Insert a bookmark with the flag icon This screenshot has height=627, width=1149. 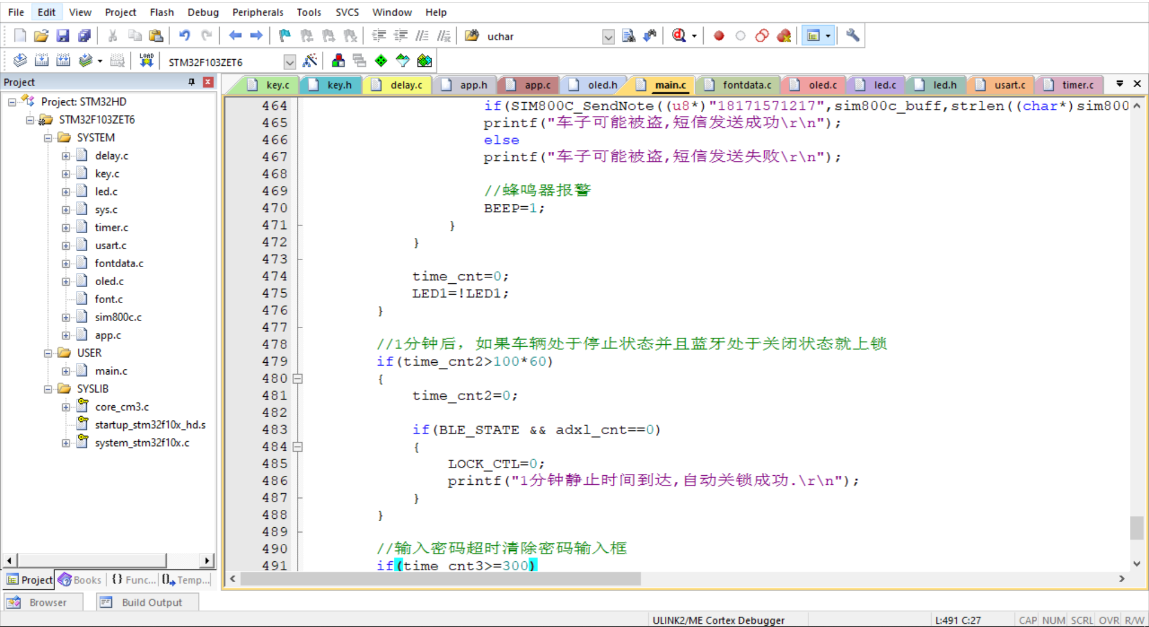coord(285,36)
